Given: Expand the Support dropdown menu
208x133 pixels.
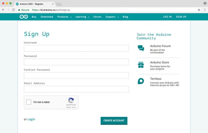Looking at the screenshot, I should click(x=112, y=17).
